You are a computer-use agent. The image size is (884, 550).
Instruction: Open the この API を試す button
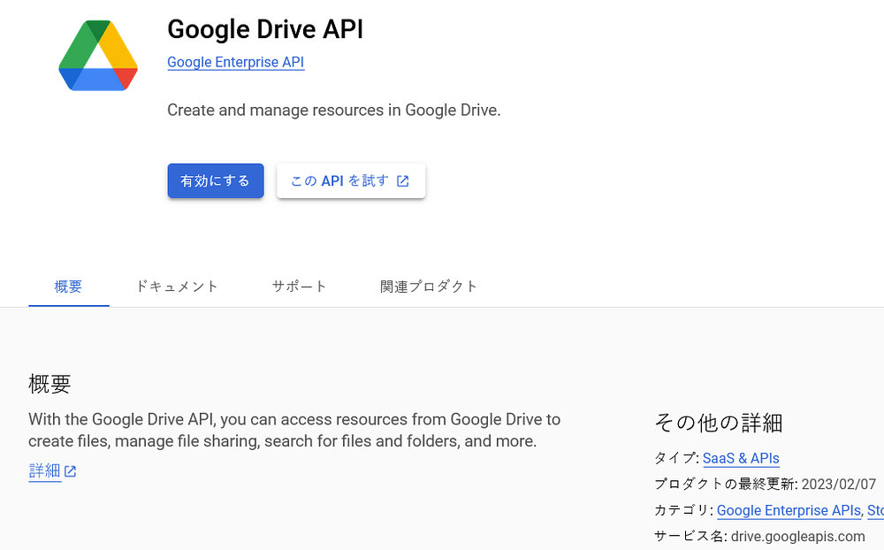(351, 180)
